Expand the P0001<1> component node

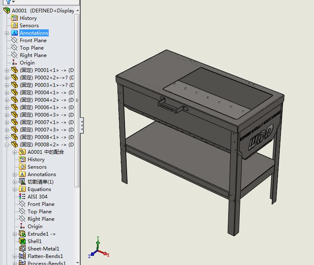coord(7,70)
